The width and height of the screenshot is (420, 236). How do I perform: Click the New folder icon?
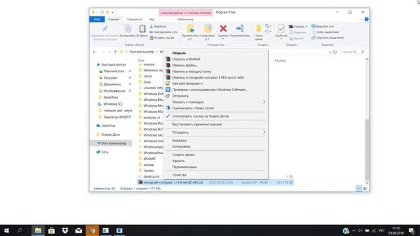tap(259, 28)
